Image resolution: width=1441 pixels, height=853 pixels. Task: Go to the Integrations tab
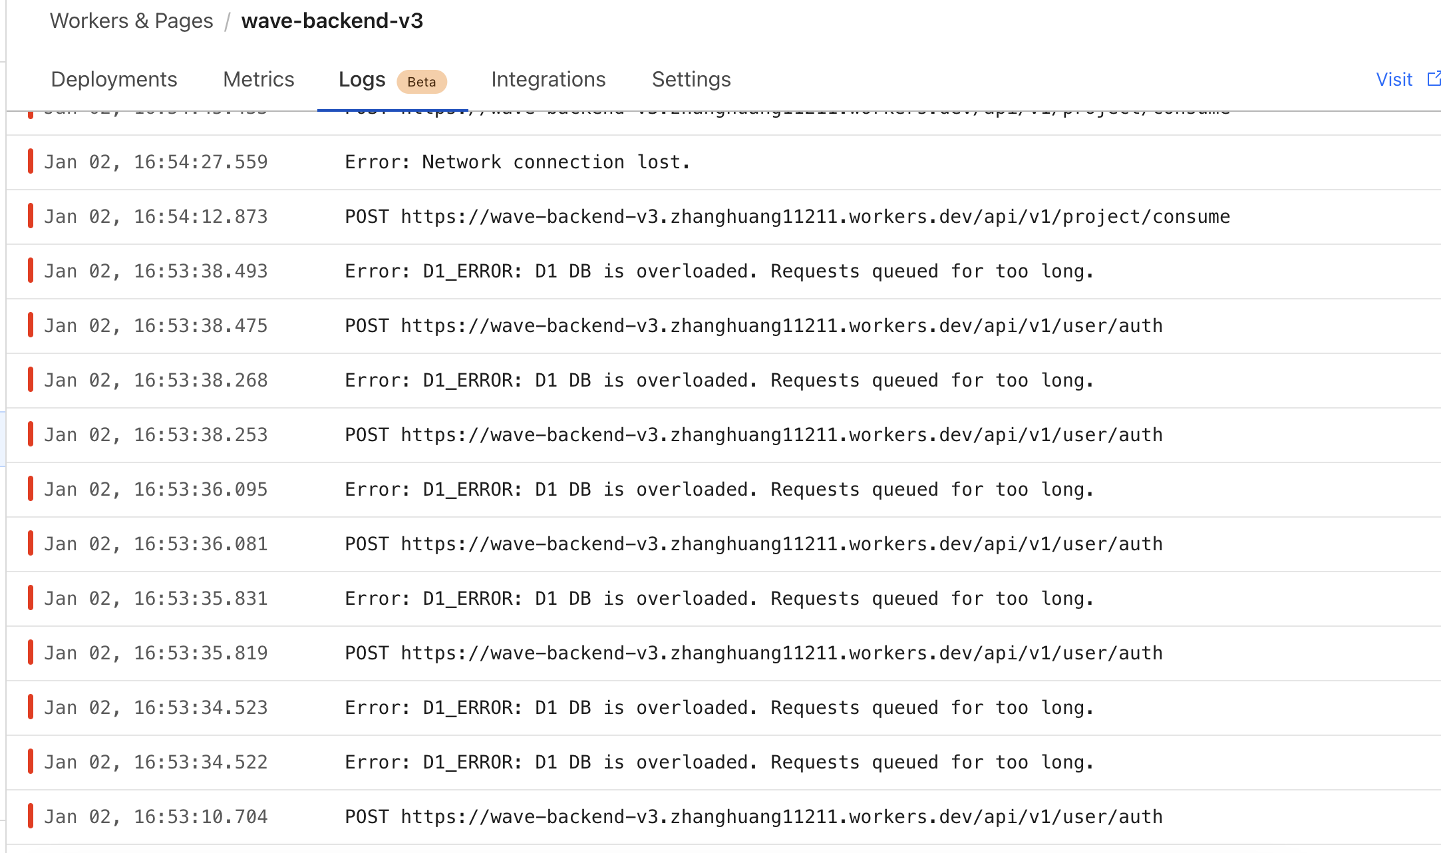[548, 79]
